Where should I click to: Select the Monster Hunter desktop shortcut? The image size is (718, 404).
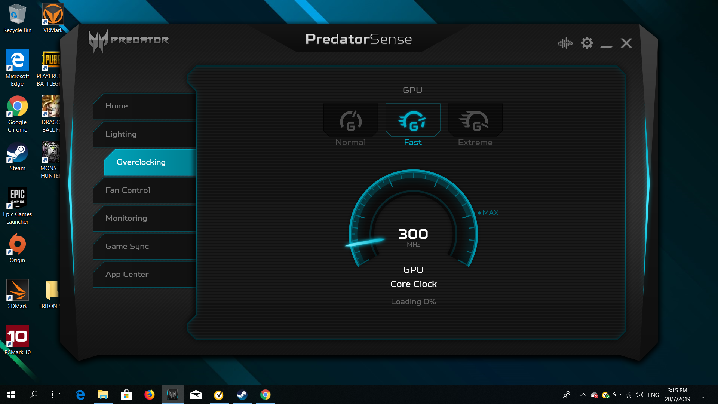pos(51,160)
